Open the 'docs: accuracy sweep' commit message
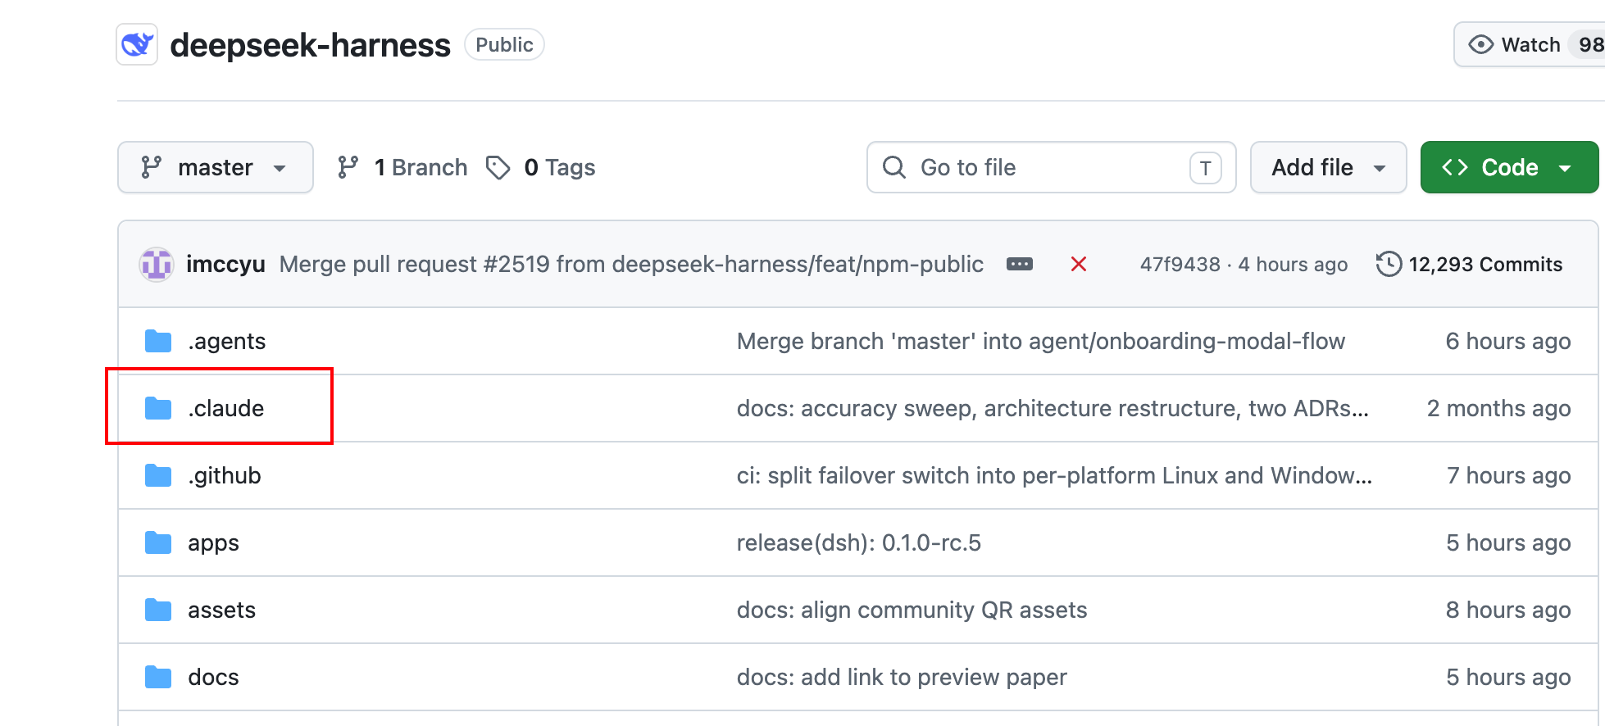 click(1053, 408)
